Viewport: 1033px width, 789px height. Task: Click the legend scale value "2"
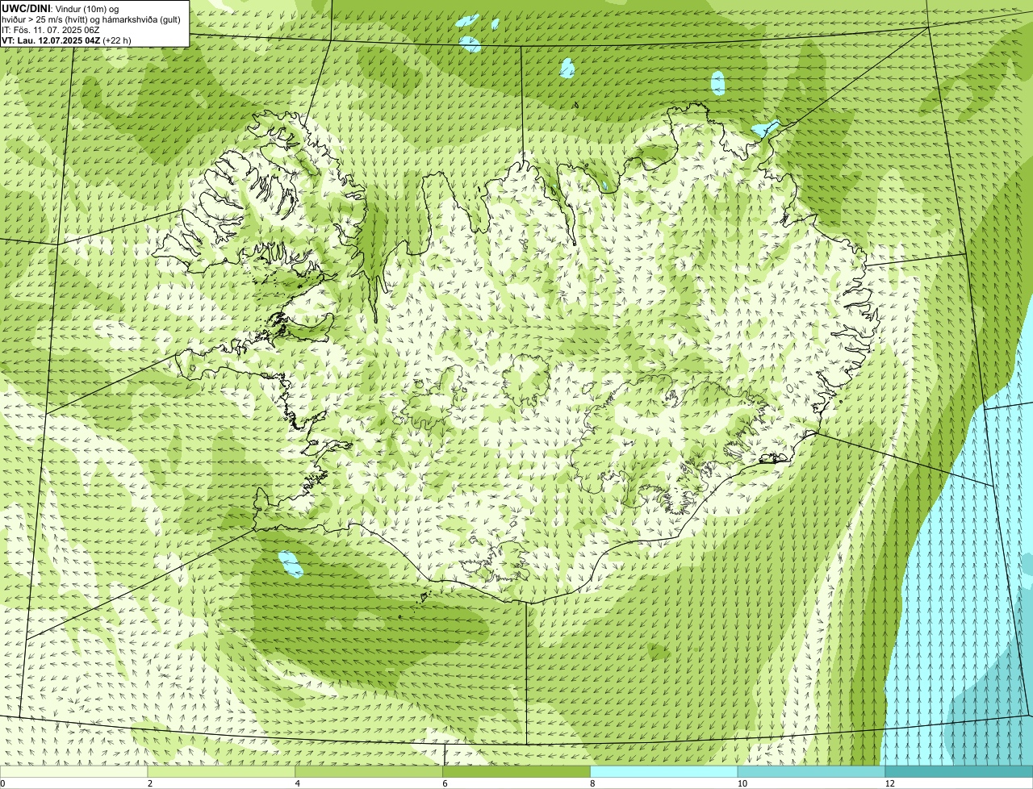click(150, 783)
